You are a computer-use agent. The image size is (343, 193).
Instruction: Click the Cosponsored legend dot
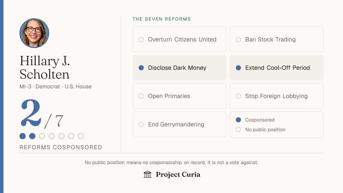coord(238,120)
